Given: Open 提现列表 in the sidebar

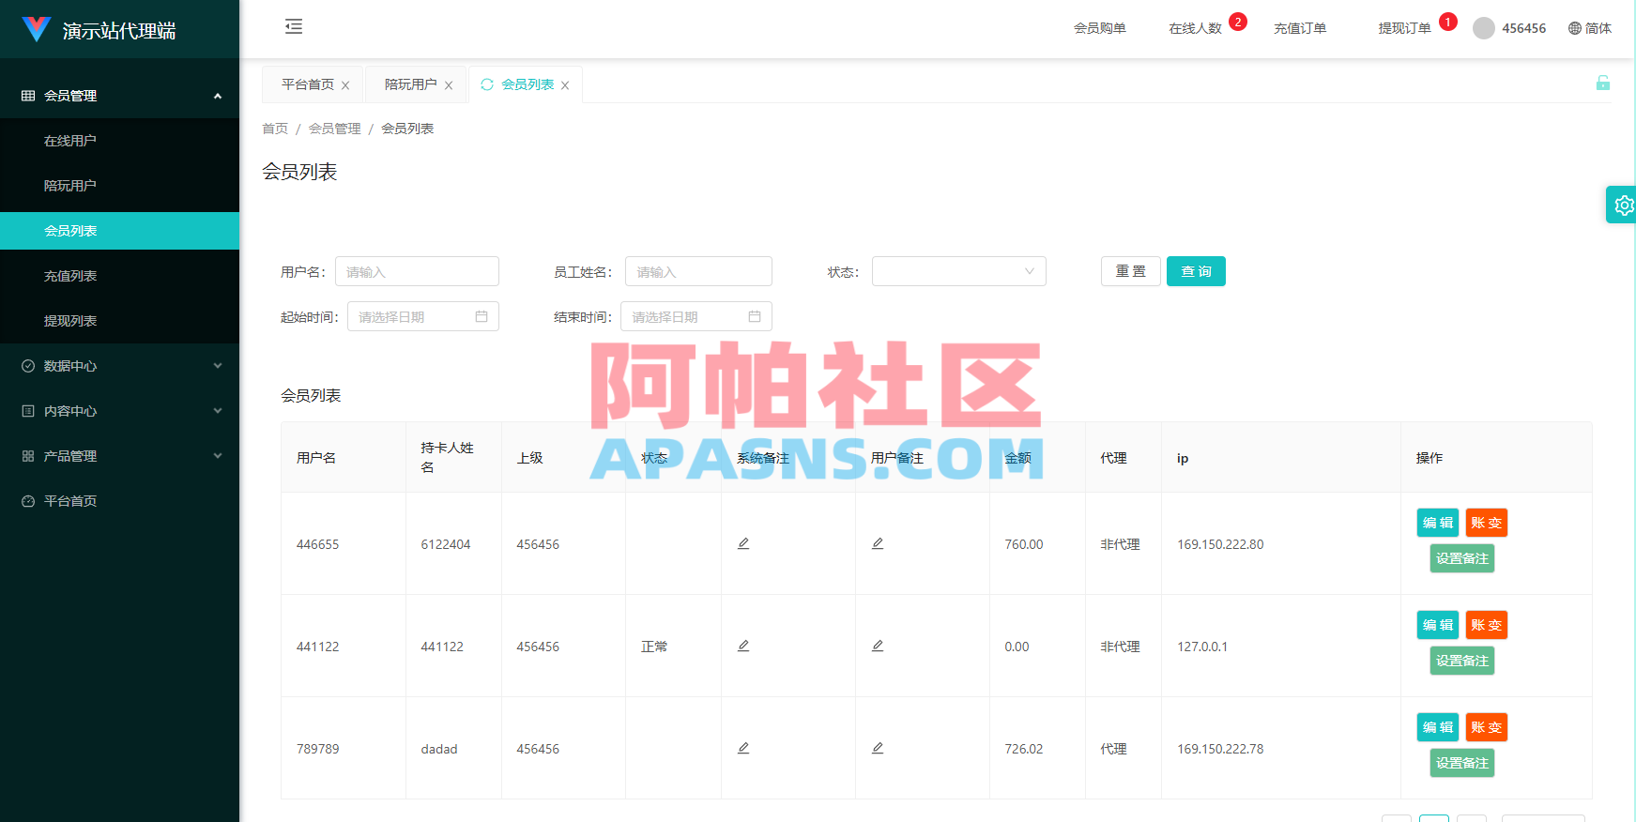Looking at the screenshot, I should click(119, 321).
